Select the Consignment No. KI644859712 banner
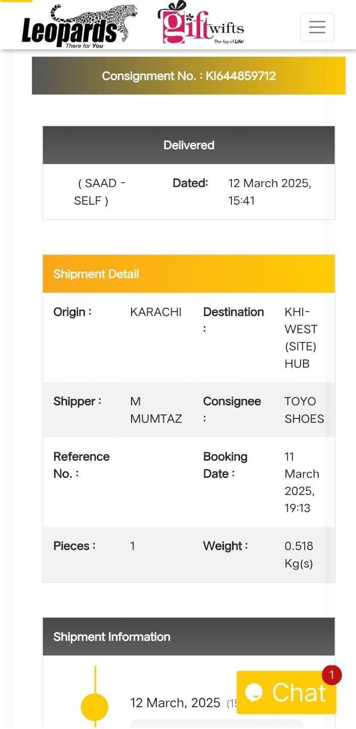Image resolution: width=356 pixels, height=729 pixels. [189, 76]
